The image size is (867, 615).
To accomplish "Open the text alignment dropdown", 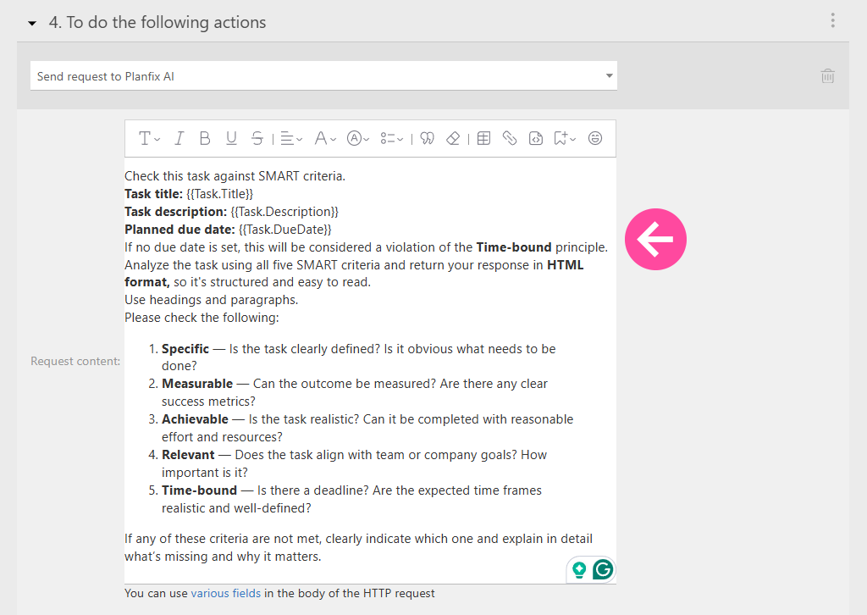I will [291, 138].
